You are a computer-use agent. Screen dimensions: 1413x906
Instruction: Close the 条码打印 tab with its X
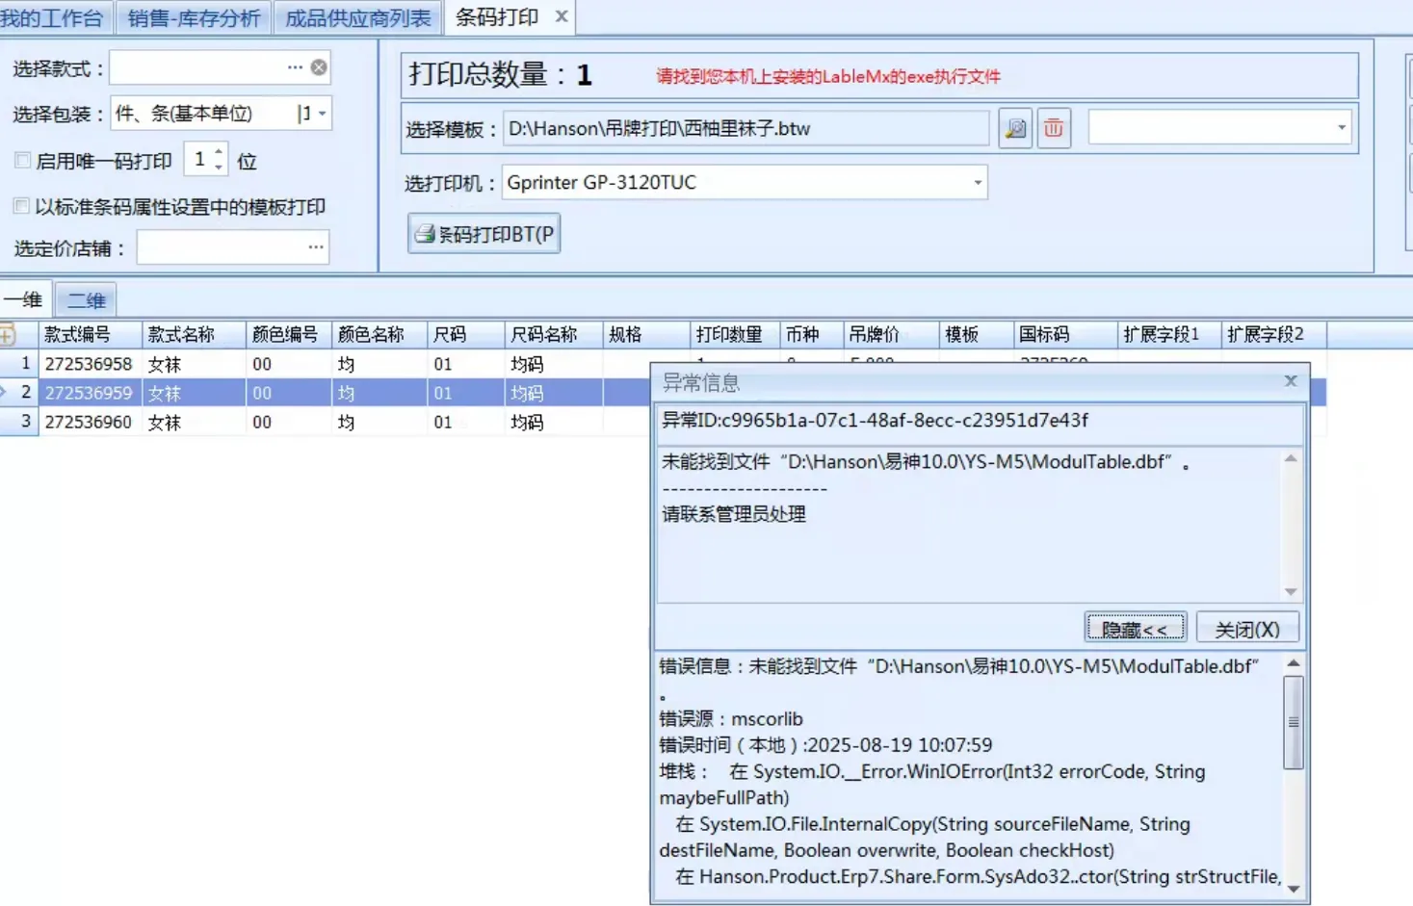562,16
